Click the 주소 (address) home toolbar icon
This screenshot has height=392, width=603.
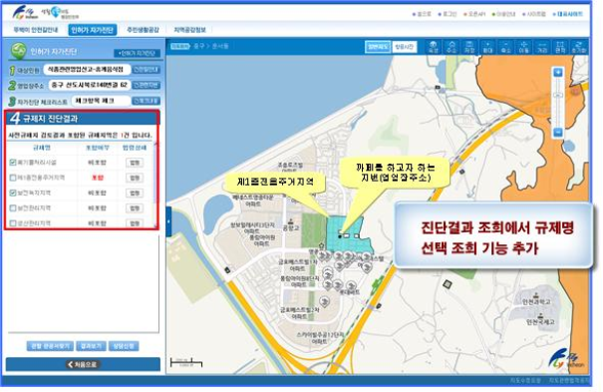pos(452,47)
